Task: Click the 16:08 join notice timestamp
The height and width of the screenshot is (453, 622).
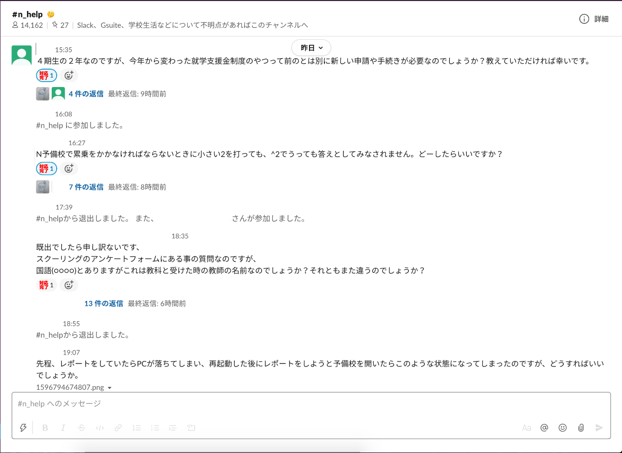Action: tap(64, 114)
